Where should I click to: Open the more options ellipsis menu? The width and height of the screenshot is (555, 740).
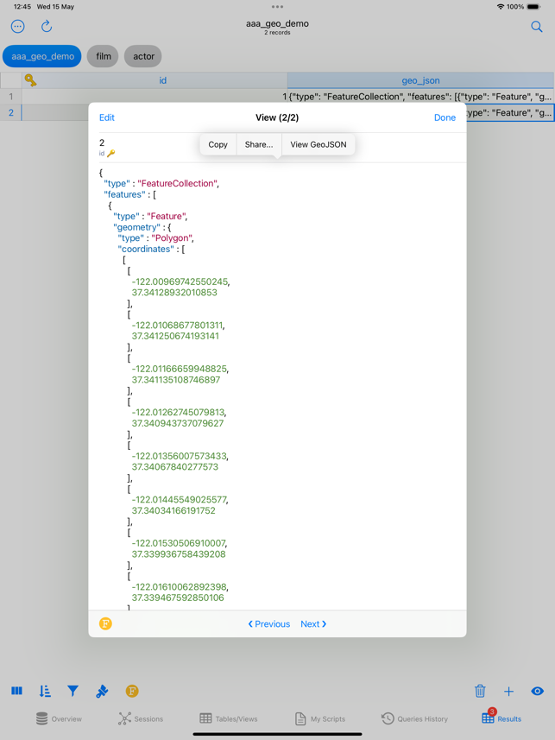(17, 27)
